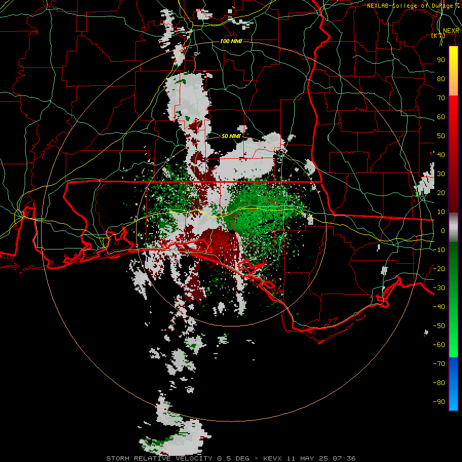Viewport: 462px width, 462px height.
Task: Click the 30 value on velocity scale
Action: pos(441,174)
